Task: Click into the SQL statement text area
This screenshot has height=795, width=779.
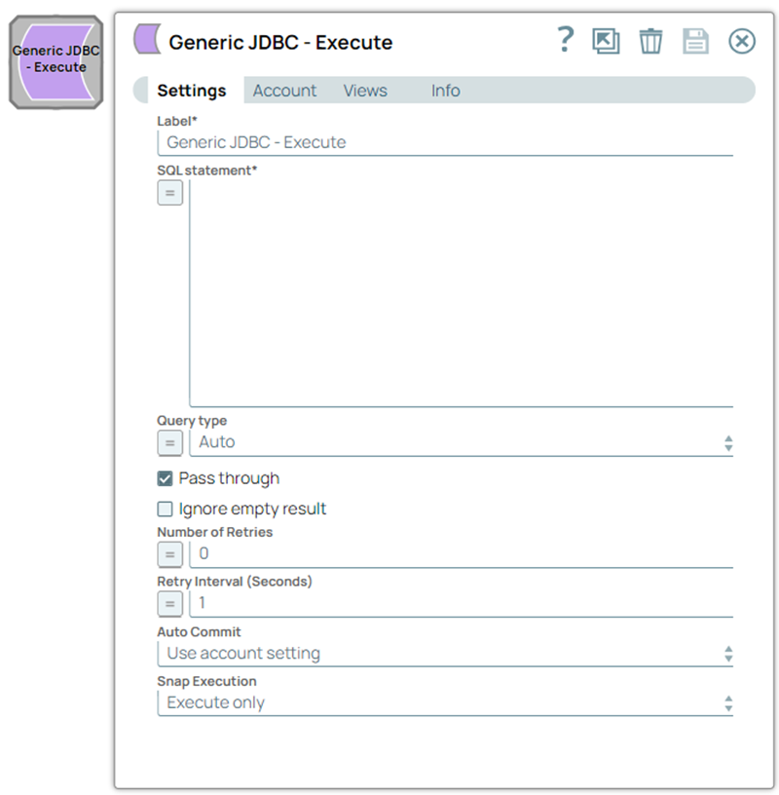Action: click(x=461, y=292)
